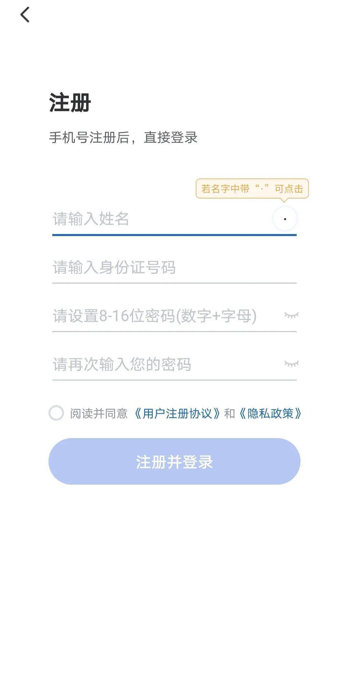Click the 注册 page heading

70,103
